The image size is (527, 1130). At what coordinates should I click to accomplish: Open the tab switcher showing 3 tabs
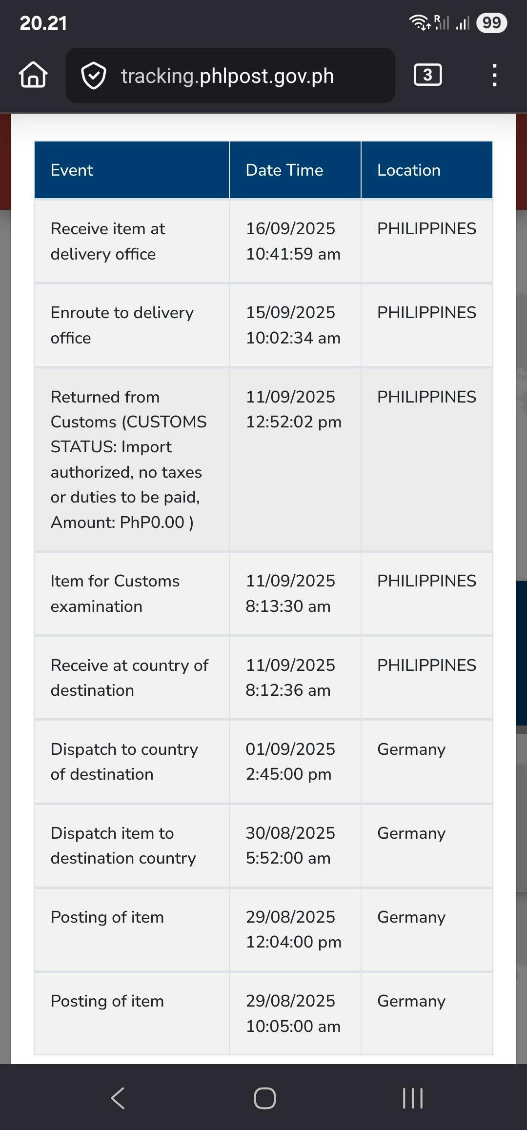427,75
